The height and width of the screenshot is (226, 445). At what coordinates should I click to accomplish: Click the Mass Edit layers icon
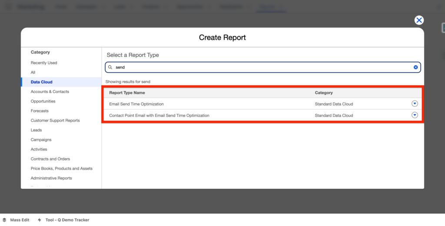4,220
